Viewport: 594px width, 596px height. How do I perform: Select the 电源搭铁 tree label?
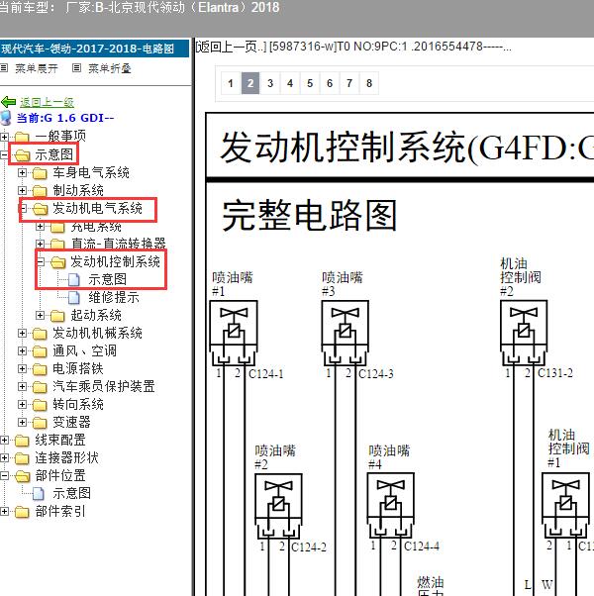[x=78, y=369]
